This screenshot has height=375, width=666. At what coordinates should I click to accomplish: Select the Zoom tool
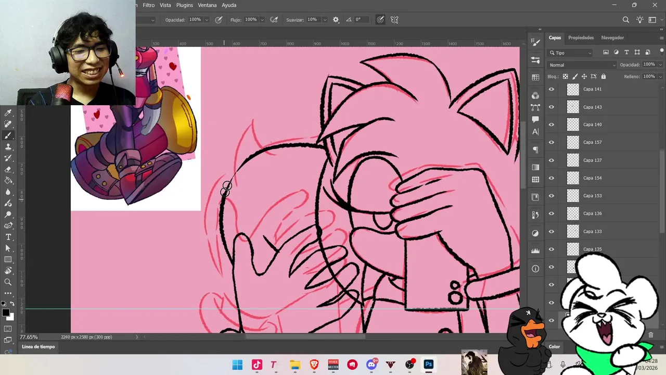[x=8, y=282]
